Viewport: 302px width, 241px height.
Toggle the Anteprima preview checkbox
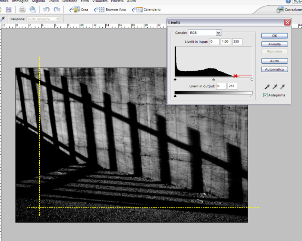[x=265, y=95]
